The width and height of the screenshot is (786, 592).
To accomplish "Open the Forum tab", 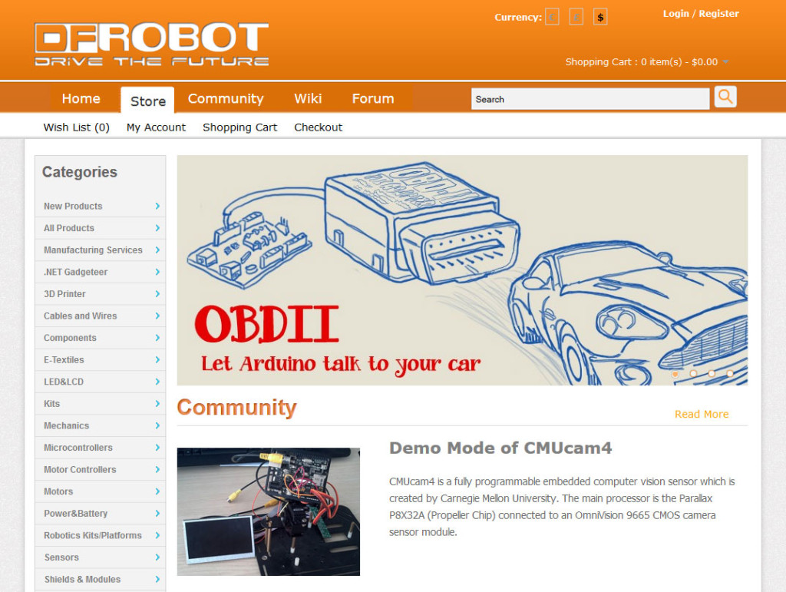I will [x=373, y=99].
